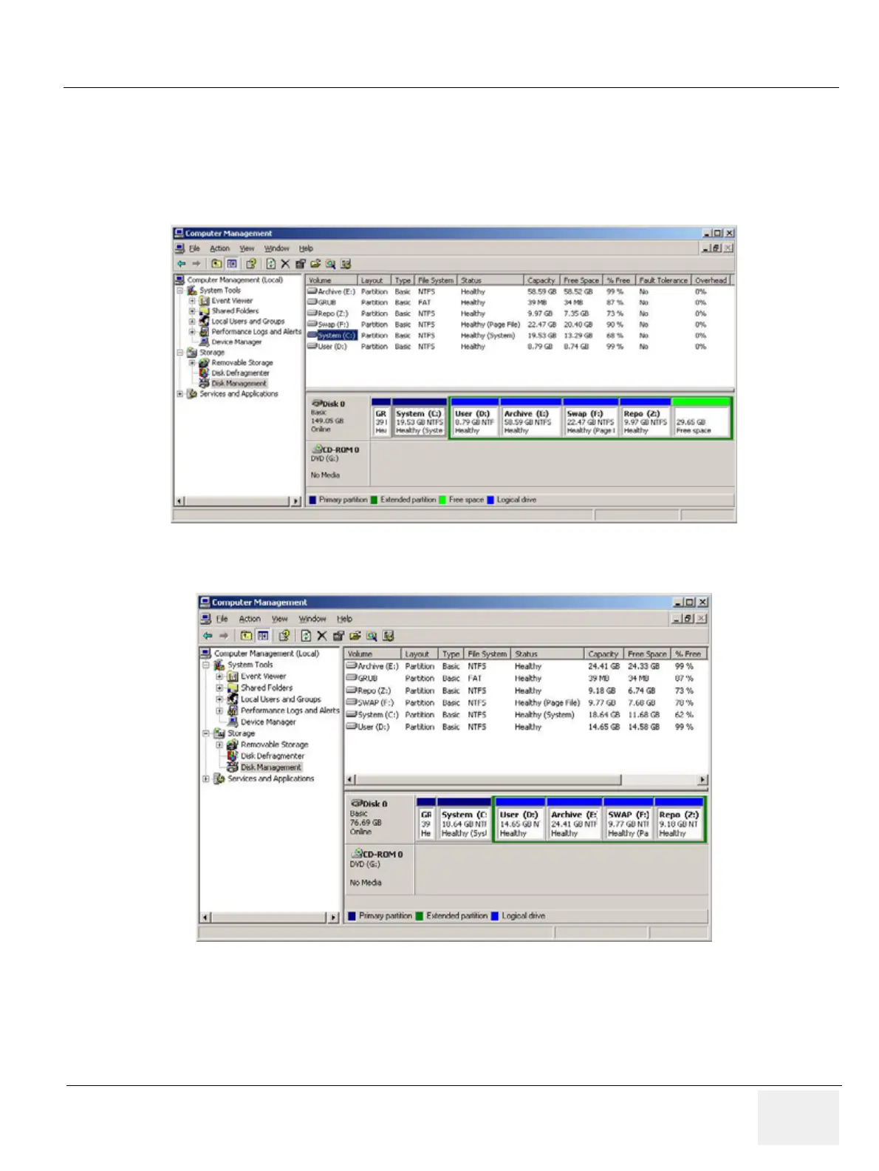Open View menu in 149.05 GB disk window
The height and width of the screenshot is (1171, 879).
coord(247,248)
